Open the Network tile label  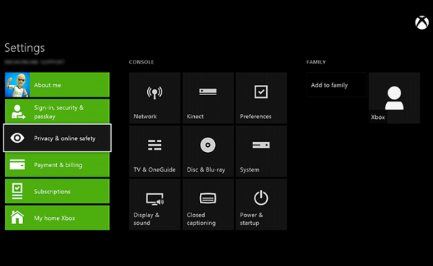[145, 117]
